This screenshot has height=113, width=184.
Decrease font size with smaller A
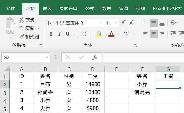pos(131,23)
